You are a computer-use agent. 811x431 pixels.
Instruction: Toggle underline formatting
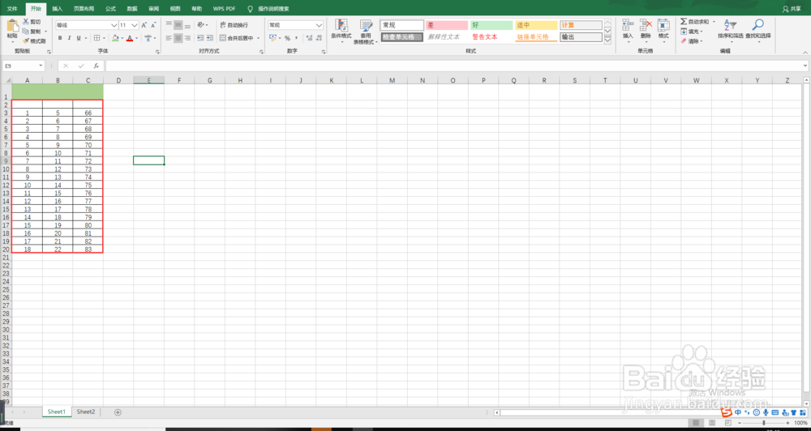79,38
